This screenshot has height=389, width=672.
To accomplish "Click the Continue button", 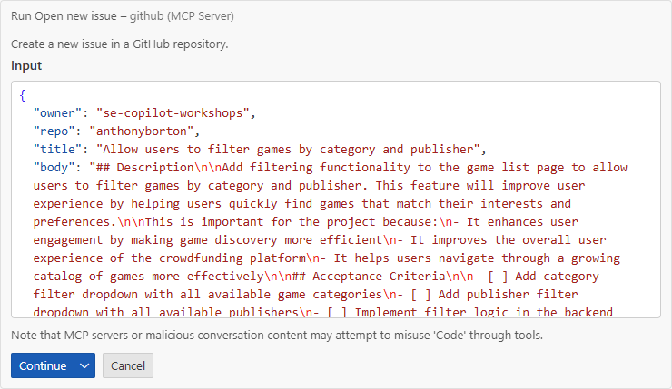I will [43, 365].
